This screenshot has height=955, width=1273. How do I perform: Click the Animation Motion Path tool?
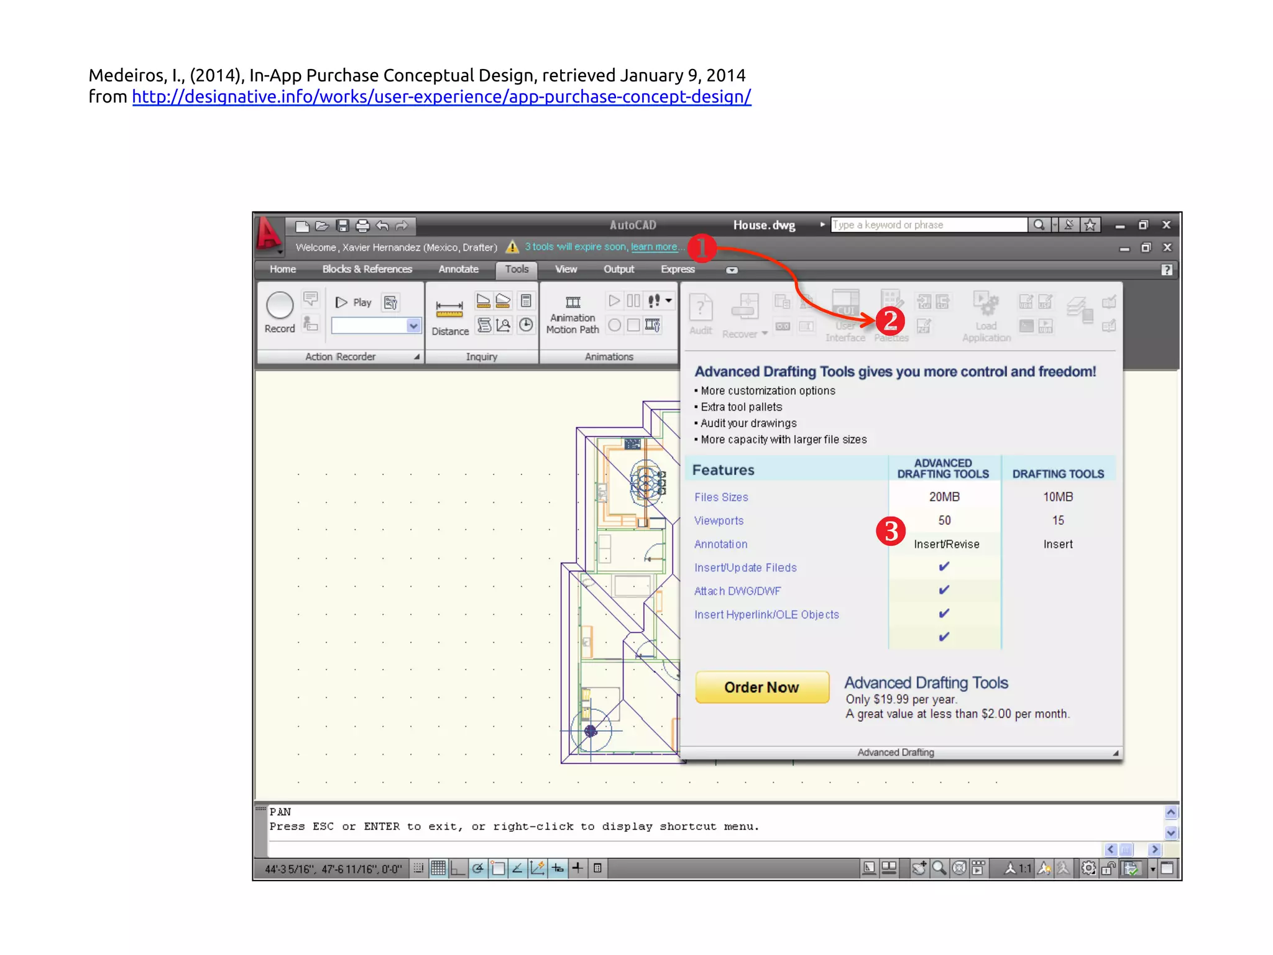point(572,315)
